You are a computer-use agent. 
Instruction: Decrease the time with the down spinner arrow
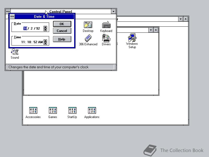(45, 43)
